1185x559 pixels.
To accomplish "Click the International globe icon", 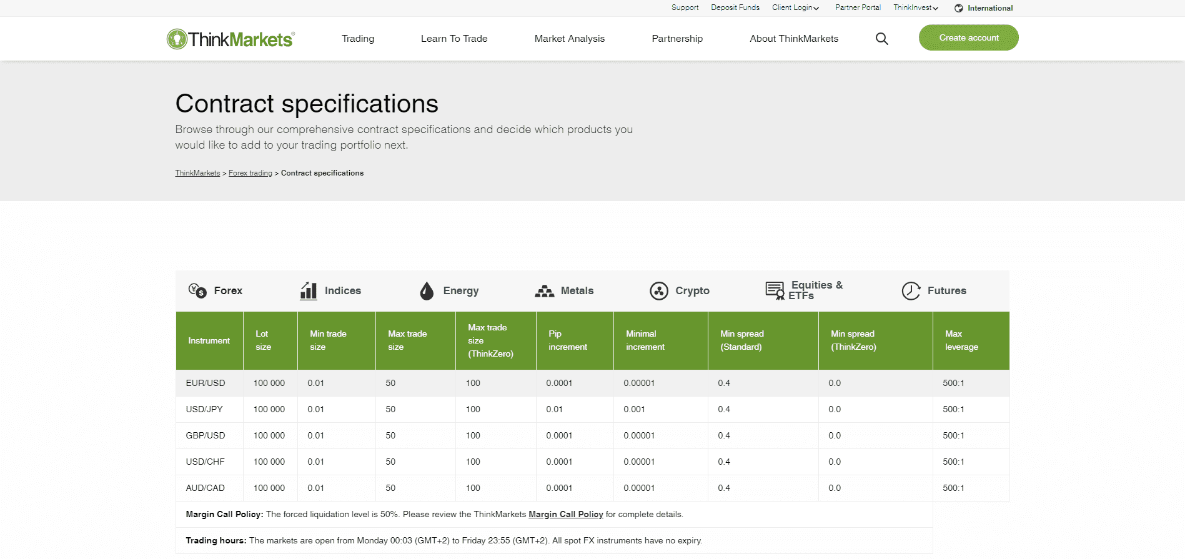I will point(958,8).
